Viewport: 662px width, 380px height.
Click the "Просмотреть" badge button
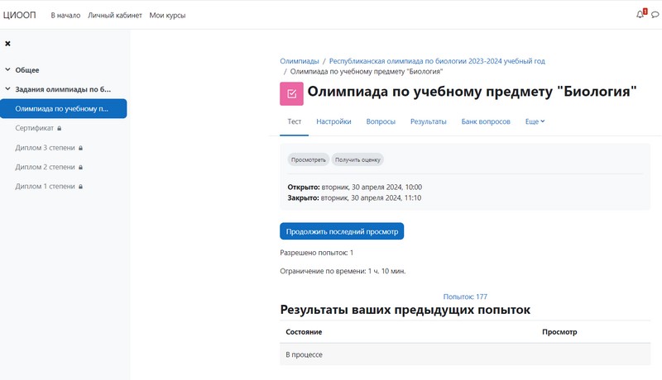point(309,159)
